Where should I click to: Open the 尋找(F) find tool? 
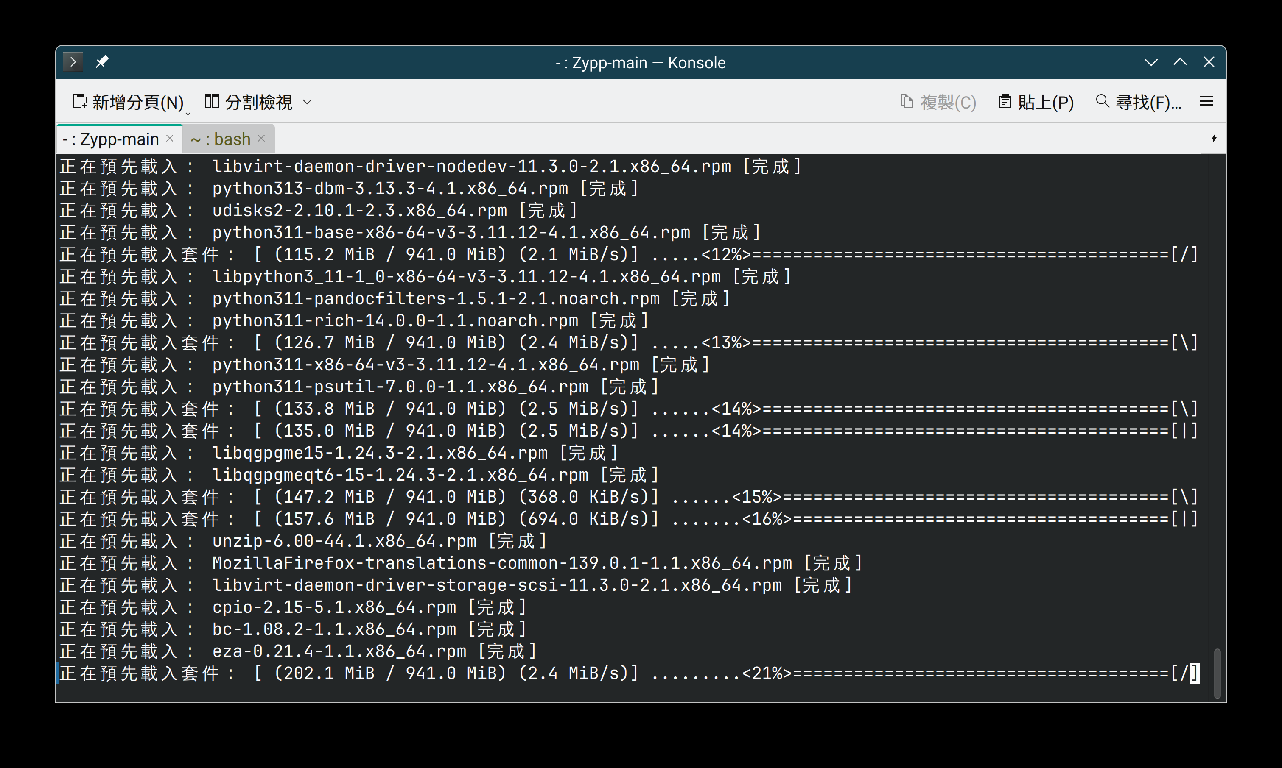(1139, 102)
